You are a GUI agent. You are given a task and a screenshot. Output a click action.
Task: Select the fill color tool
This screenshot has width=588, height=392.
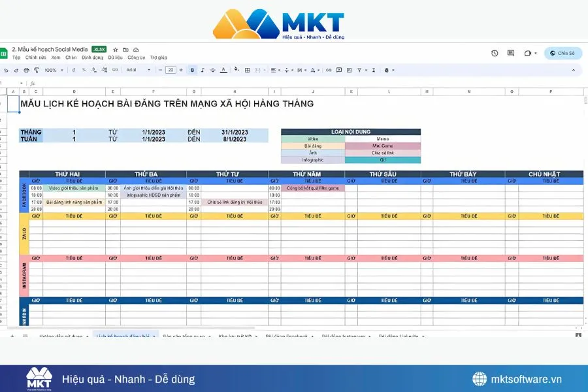coord(236,70)
